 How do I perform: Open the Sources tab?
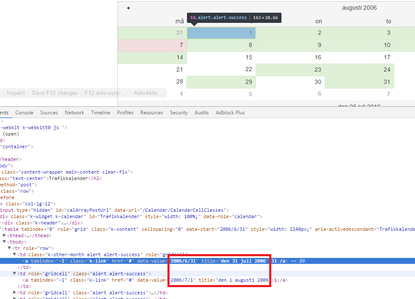pyautogui.click(x=49, y=113)
